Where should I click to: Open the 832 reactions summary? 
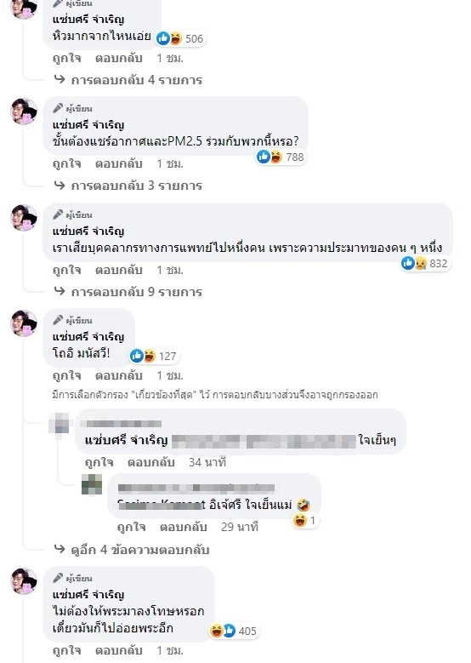(424, 264)
